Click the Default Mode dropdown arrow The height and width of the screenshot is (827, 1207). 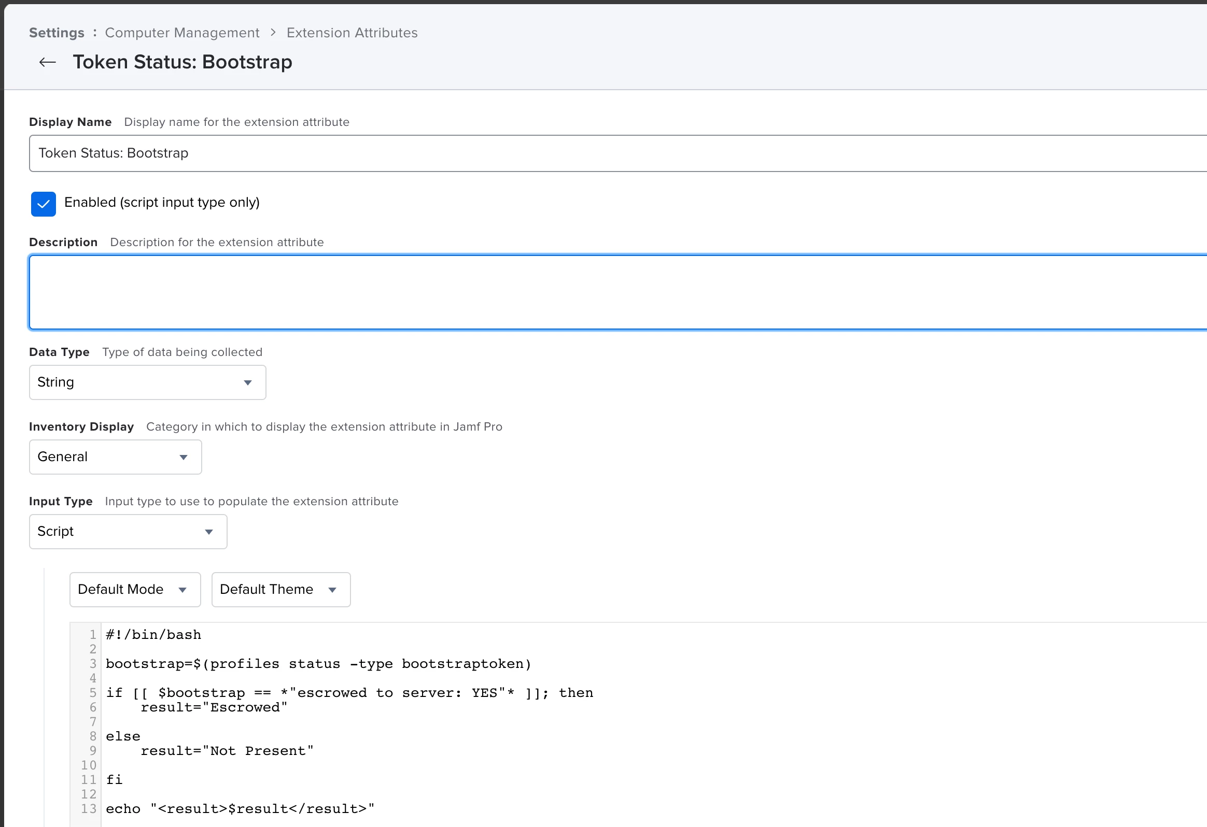tap(183, 590)
